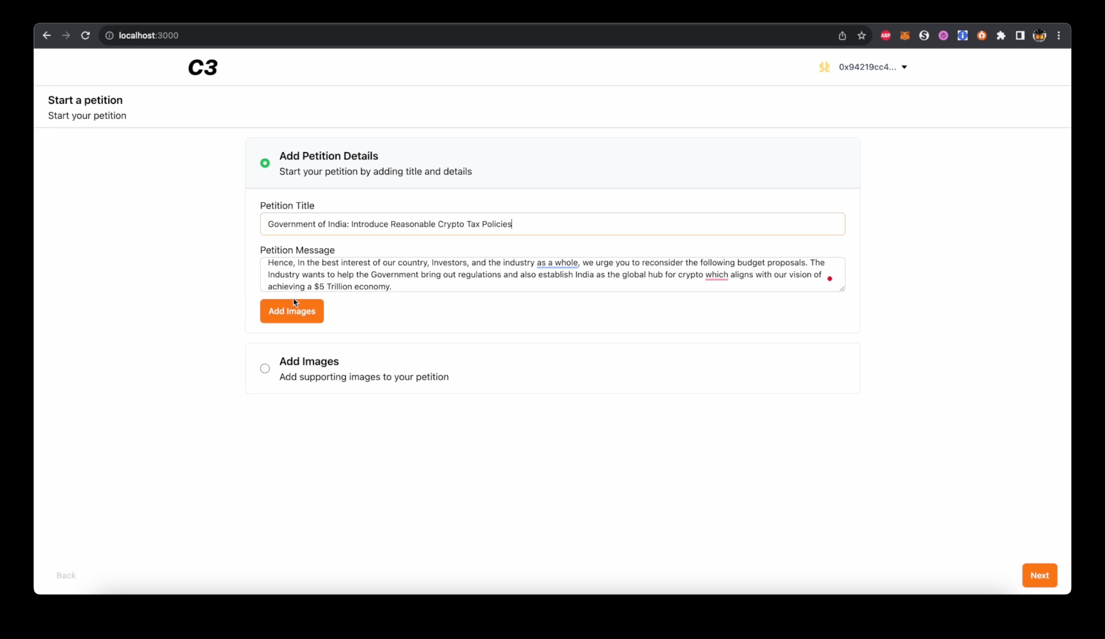Select the Add Images radio button
This screenshot has width=1105, height=639.
[x=265, y=368]
